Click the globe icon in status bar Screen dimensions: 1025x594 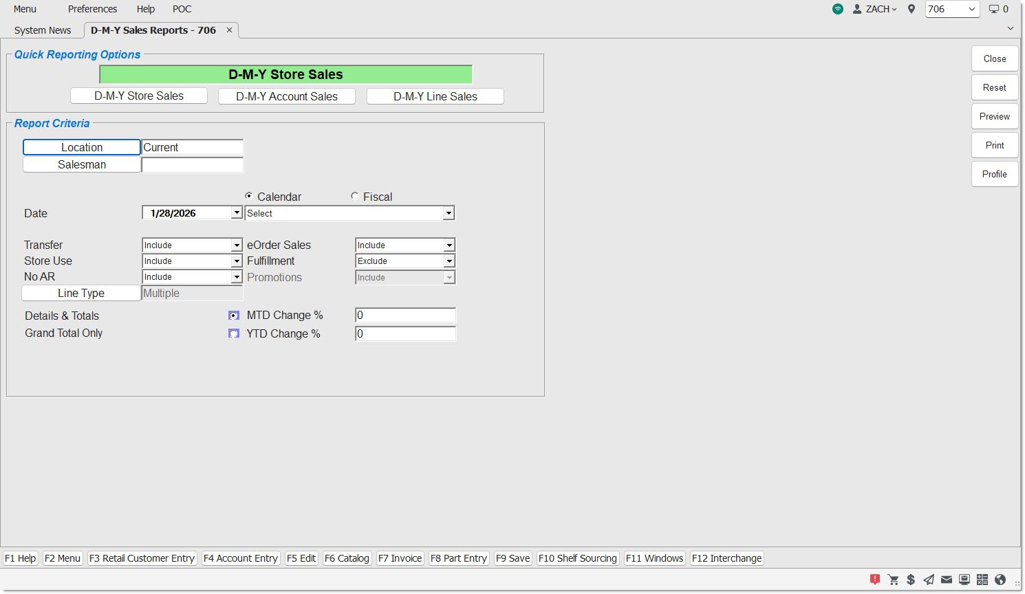[x=1000, y=580]
